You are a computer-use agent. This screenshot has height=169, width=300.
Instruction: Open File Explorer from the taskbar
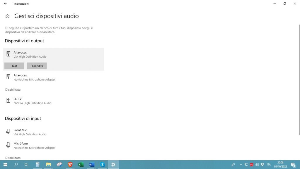point(48,165)
